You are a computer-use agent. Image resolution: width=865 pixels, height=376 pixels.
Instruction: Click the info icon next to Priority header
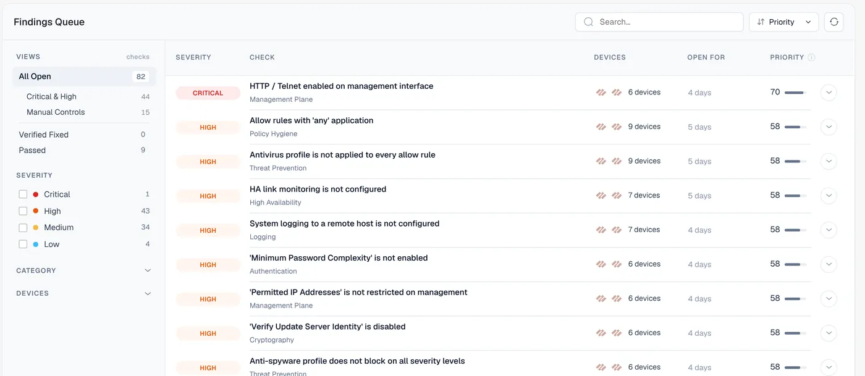point(811,57)
